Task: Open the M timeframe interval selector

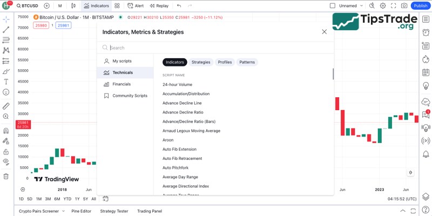Action: (x=59, y=6)
